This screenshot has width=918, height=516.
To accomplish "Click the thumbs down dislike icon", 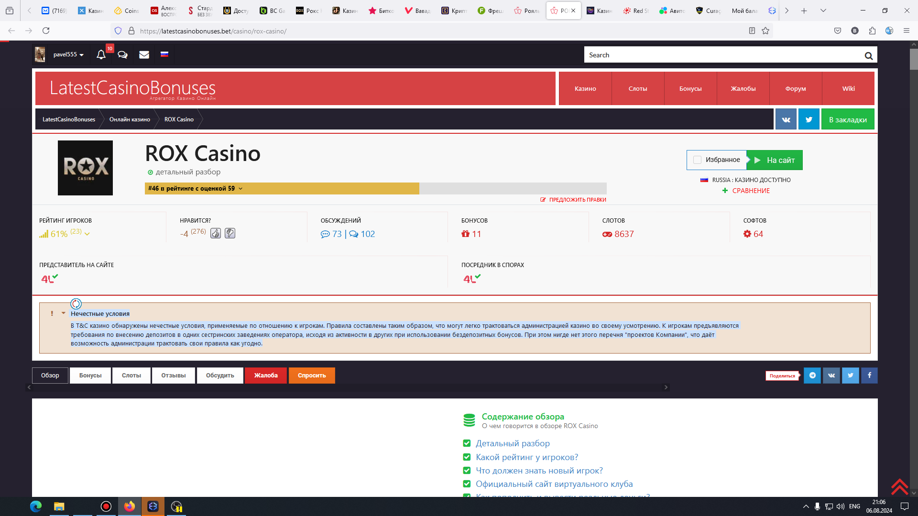I will (230, 234).
